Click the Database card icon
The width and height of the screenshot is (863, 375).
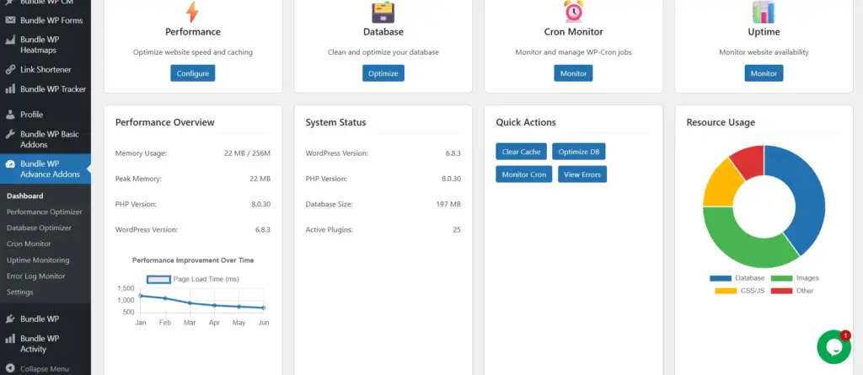coord(383,12)
